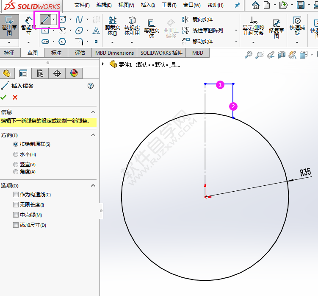The width and height of the screenshot is (318, 296).
Task: Switch to the Features (特征) tab
Action: [9, 53]
